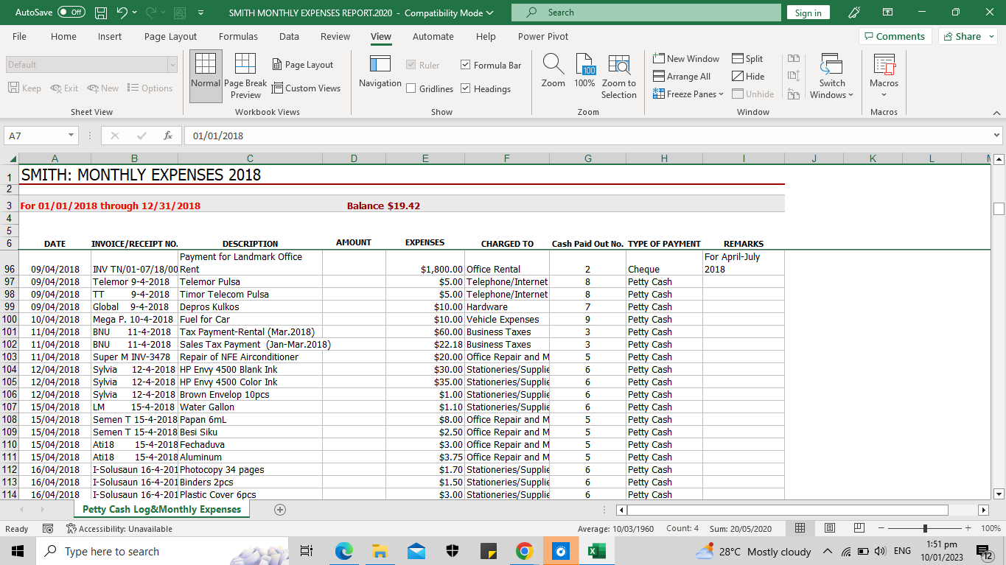Image resolution: width=1006 pixels, height=565 pixels.
Task: Select row 100 header
Action: pyautogui.click(x=10, y=319)
